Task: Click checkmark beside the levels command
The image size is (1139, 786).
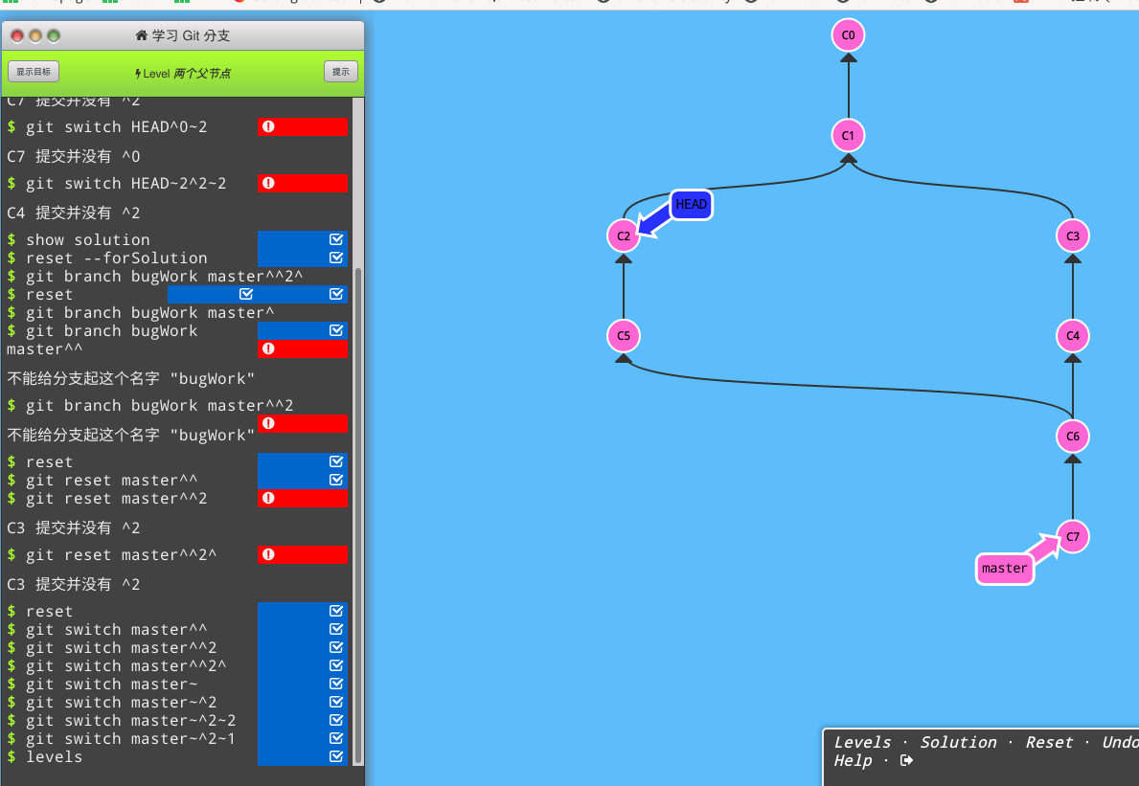Action: point(335,756)
